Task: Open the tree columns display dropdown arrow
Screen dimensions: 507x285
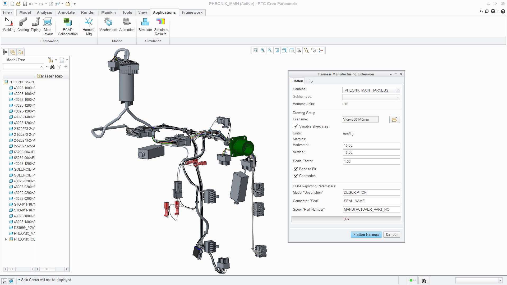Action: [67, 60]
